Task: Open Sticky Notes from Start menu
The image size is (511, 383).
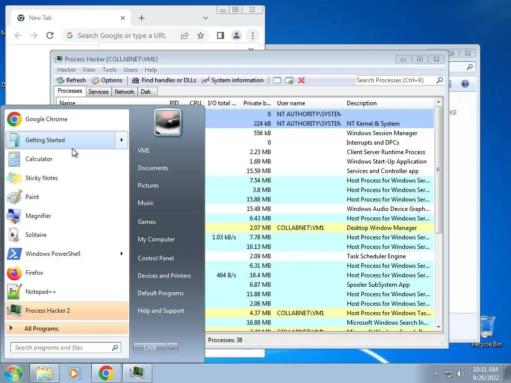Action: [67, 178]
